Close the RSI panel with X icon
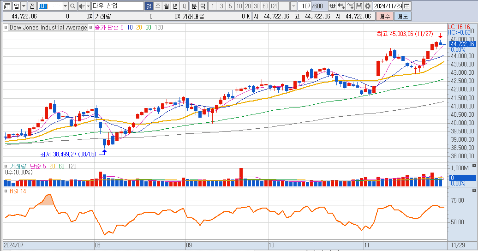 [x=474, y=191]
